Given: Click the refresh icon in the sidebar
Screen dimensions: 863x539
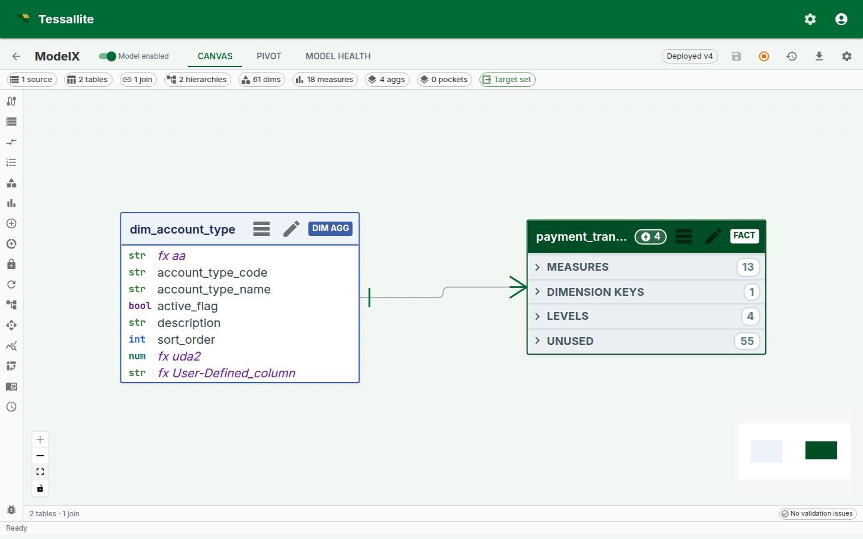Looking at the screenshot, I should [x=11, y=284].
